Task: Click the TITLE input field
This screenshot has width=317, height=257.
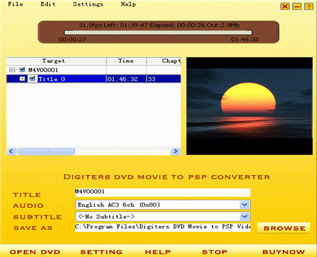Action: tap(163, 192)
